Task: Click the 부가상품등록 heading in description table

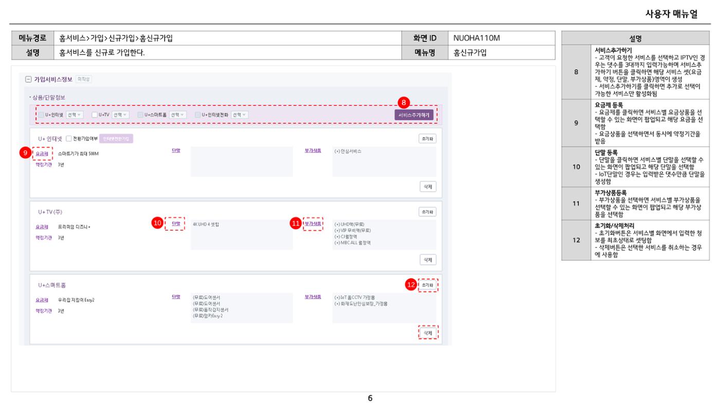Action: tap(610, 193)
